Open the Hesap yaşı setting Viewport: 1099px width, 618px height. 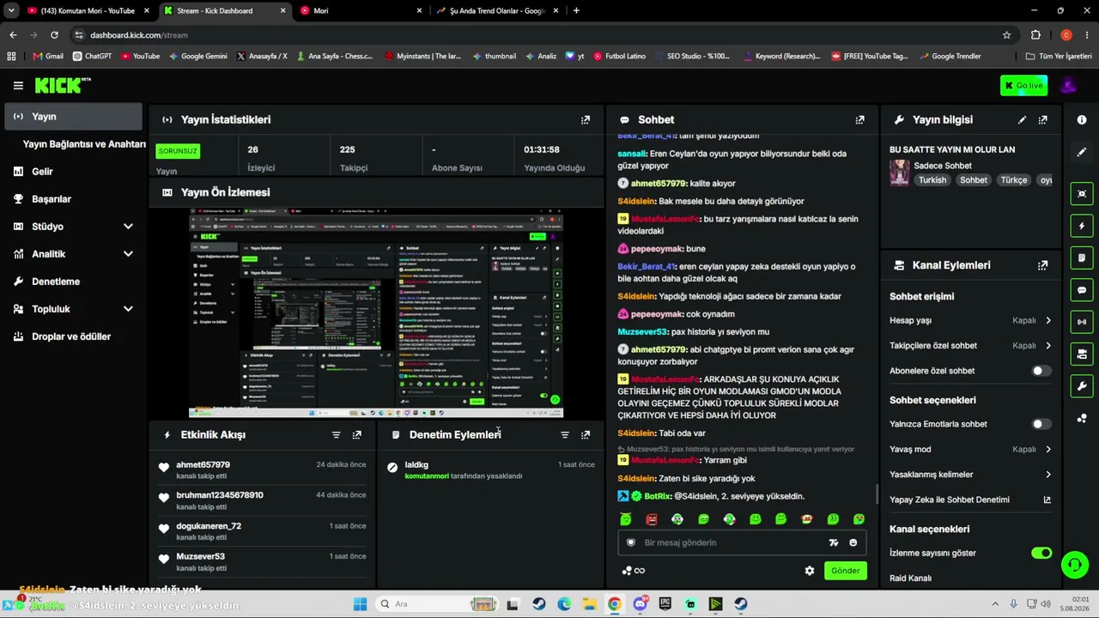970,320
